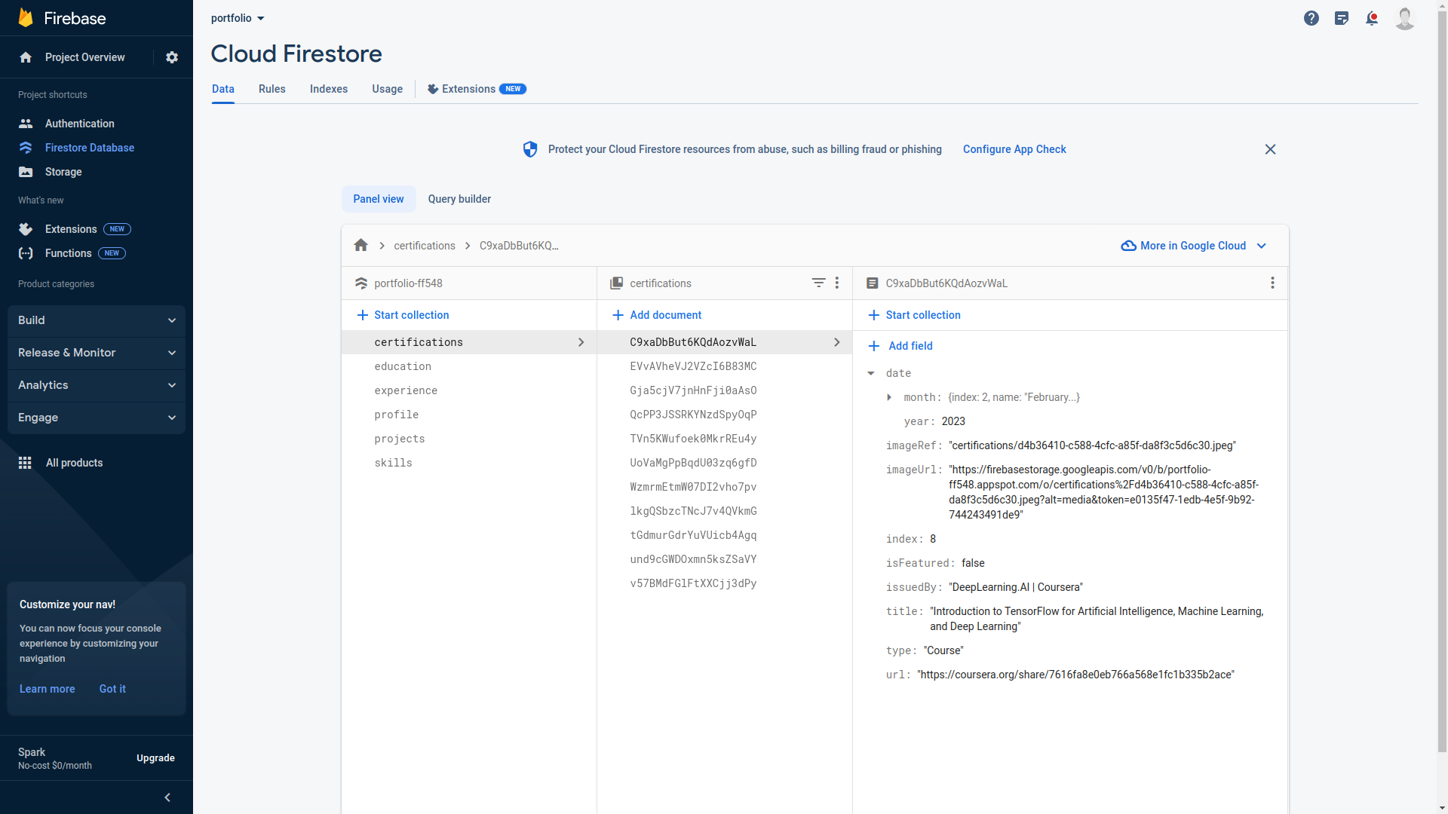Collapse the left navigation sidebar
This screenshot has width=1448, height=814.
point(167,797)
